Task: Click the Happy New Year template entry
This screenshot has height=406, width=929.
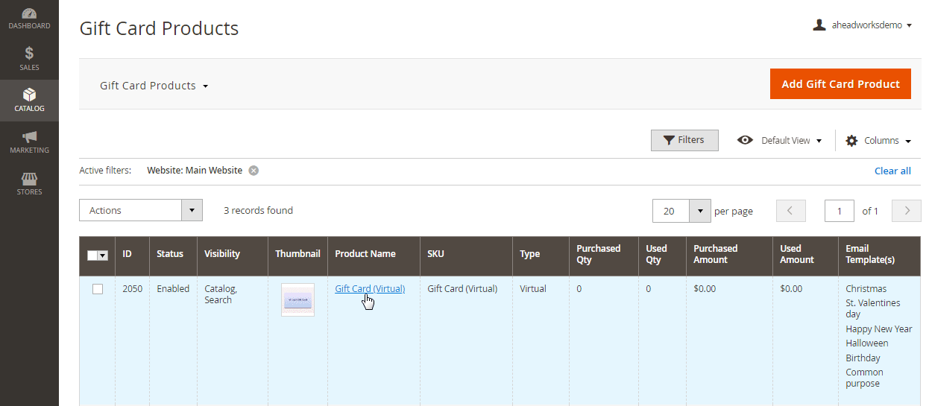Action: [x=879, y=329]
